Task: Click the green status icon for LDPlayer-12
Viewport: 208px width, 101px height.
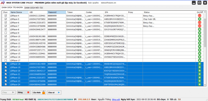Action: coord(200,43)
